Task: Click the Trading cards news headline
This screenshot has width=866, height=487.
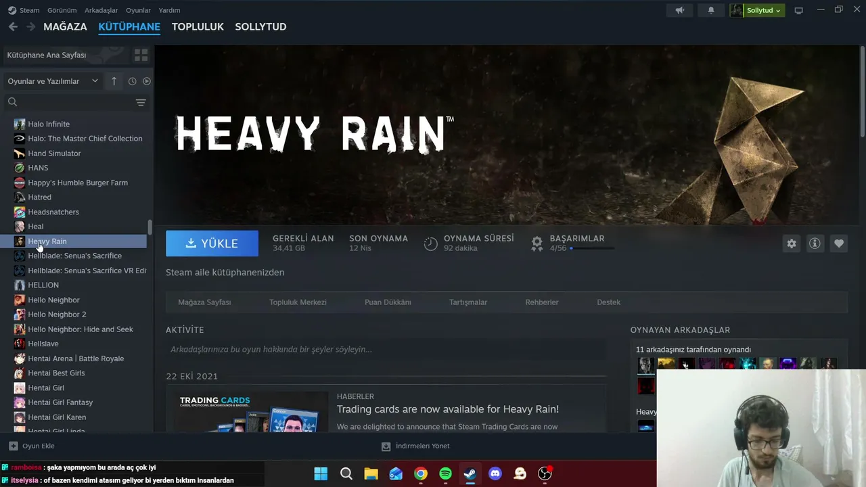Action: pos(448,409)
